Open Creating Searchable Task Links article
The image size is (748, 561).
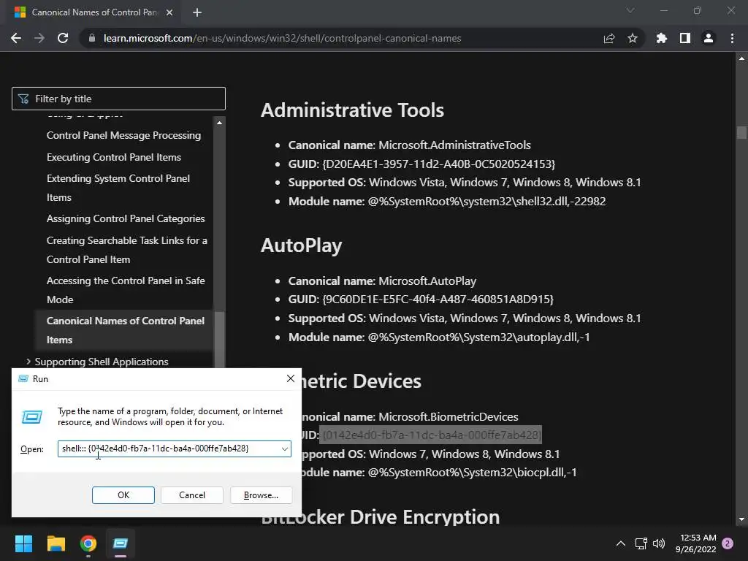point(127,250)
